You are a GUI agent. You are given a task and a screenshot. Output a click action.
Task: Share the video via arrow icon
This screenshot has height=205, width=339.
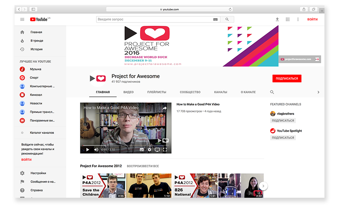coord(165,108)
